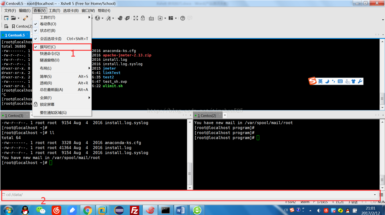Click the compose bar menu lines icon

point(382,195)
